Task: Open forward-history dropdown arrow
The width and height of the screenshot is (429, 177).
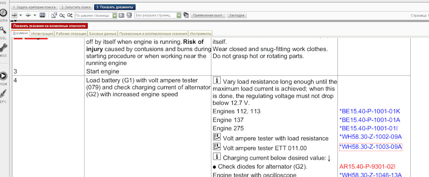Action: click(x=35, y=16)
